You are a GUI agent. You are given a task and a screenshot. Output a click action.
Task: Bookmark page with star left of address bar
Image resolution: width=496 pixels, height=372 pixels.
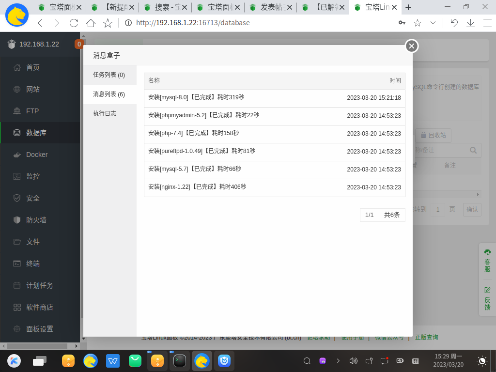pos(108,23)
